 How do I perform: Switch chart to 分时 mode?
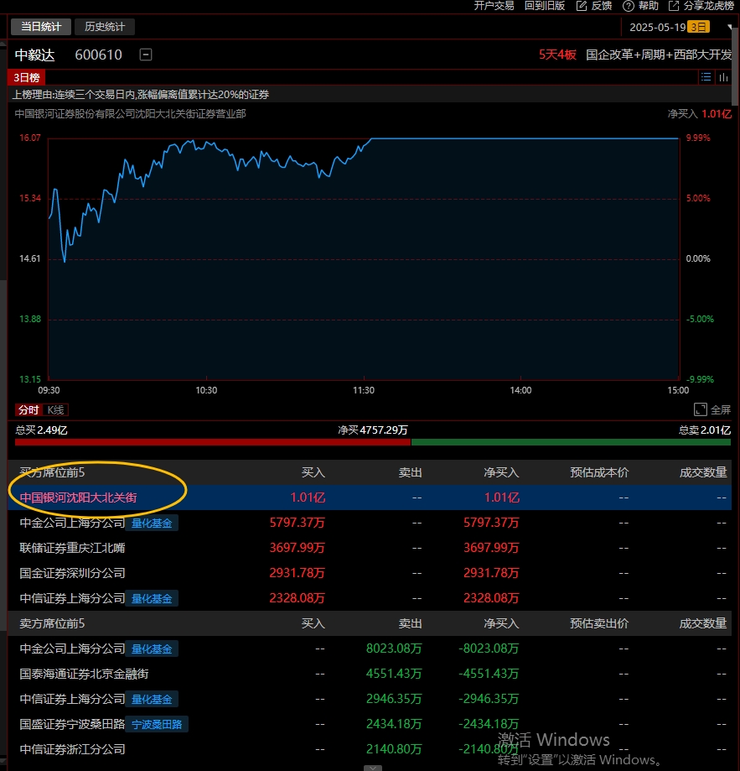[28, 409]
